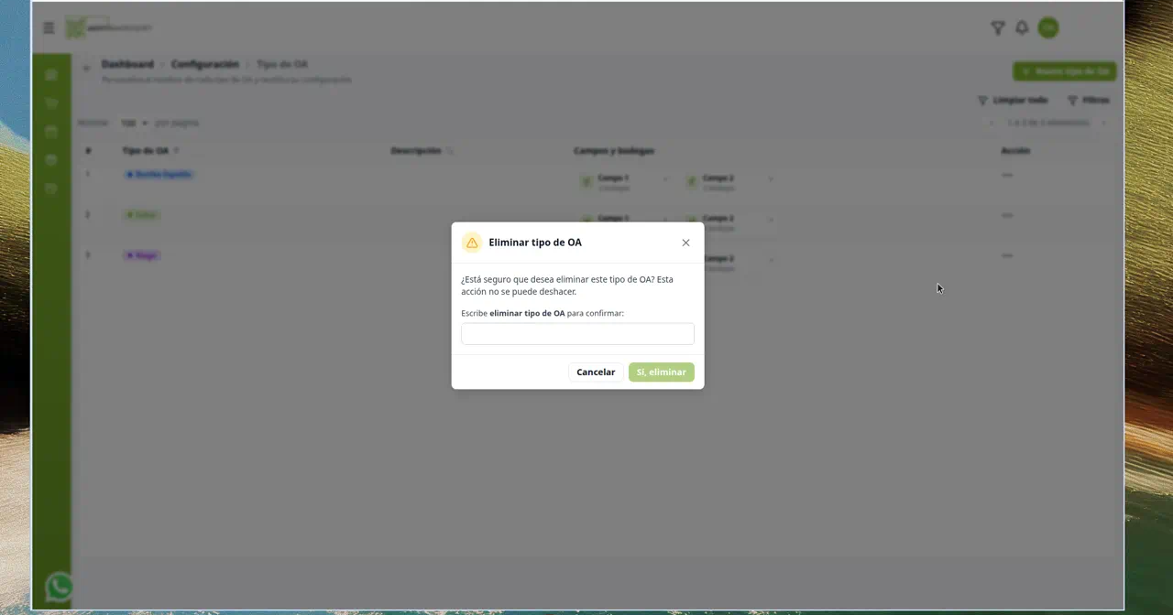Open the Filtros button

tap(1089, 100)
